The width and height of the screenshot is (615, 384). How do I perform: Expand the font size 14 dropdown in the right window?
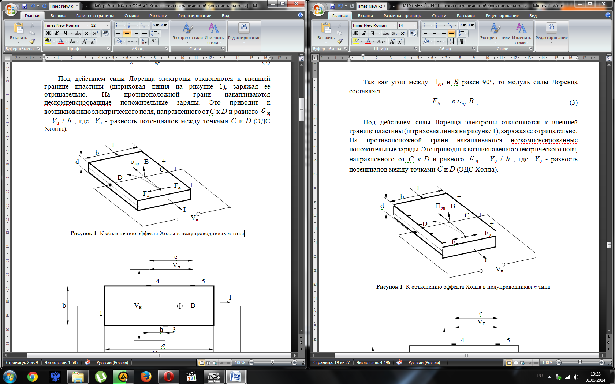415,25
